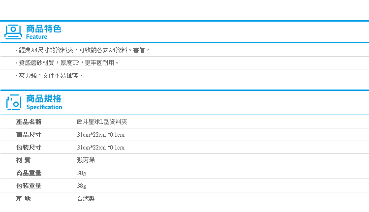The width and height of the screenshot is (369, 212).
Task: Click the 包裝重量 row label
Action: tap(29, 185)
